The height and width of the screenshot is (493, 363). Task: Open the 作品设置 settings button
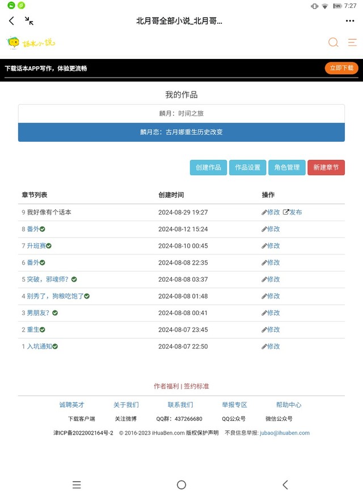tap(247, 168)
